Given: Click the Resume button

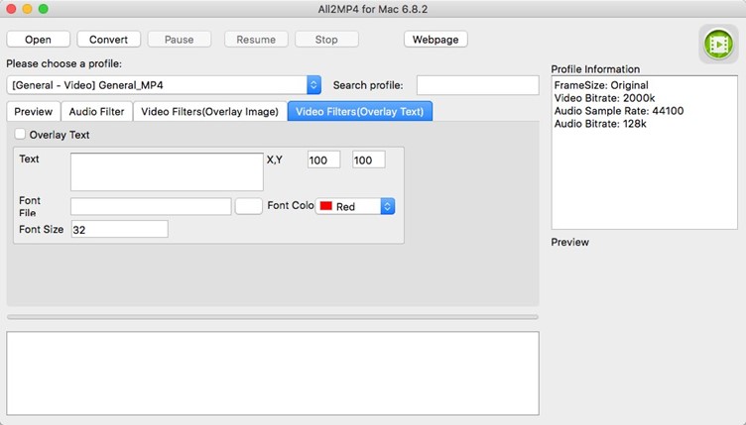Looking at the screenshot, I should pyautogui.click(x=256, y=40).
